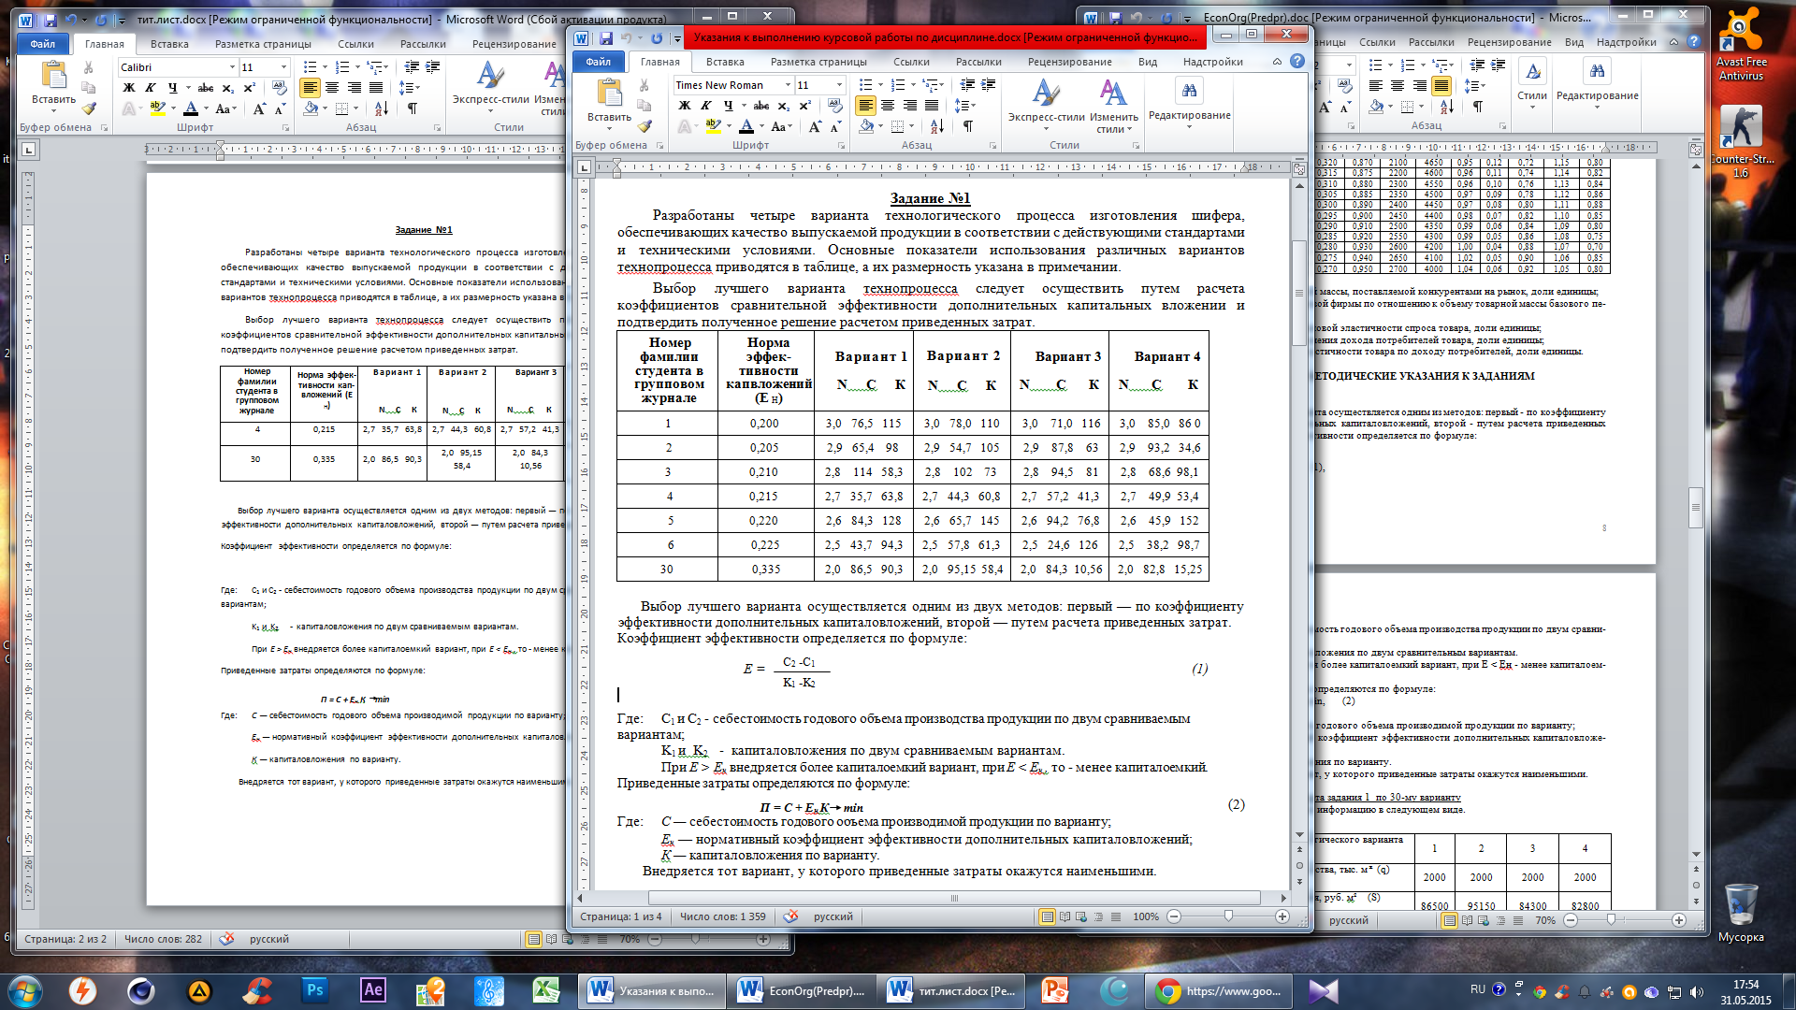Apply bold (Ж) in front Word window
The image size is (1796, 1010).
tap(685, 106)
